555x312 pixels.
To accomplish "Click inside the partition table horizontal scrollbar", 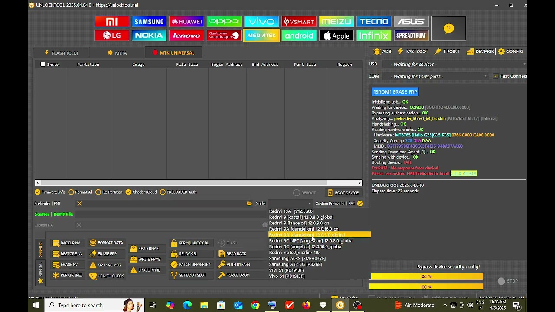I will click(x=199, y=183).
